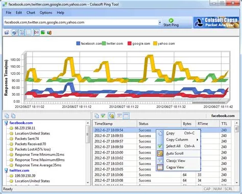Choose Classic View in context menu
Screen dimensions: 242x194
click(178, 161)
